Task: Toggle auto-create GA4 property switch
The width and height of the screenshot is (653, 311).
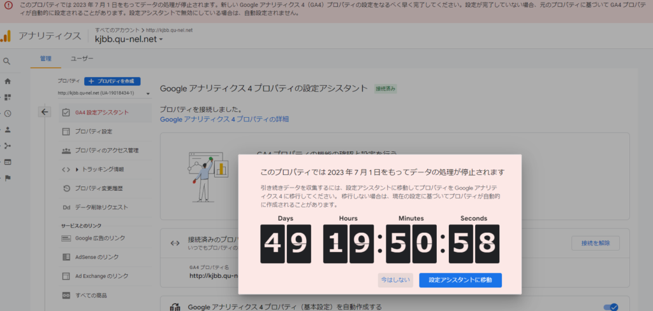Action: pyautogui.click(x=610, y=307)
